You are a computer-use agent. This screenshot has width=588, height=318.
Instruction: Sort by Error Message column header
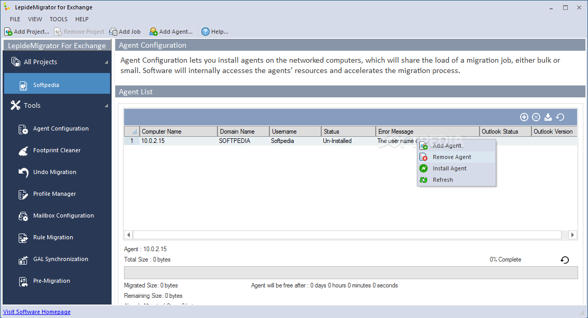click(x=428, y=132)
